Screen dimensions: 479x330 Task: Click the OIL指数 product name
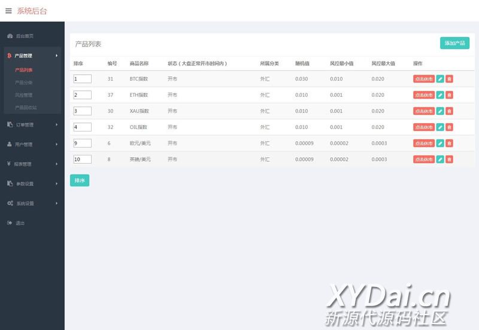click(138, 127)
